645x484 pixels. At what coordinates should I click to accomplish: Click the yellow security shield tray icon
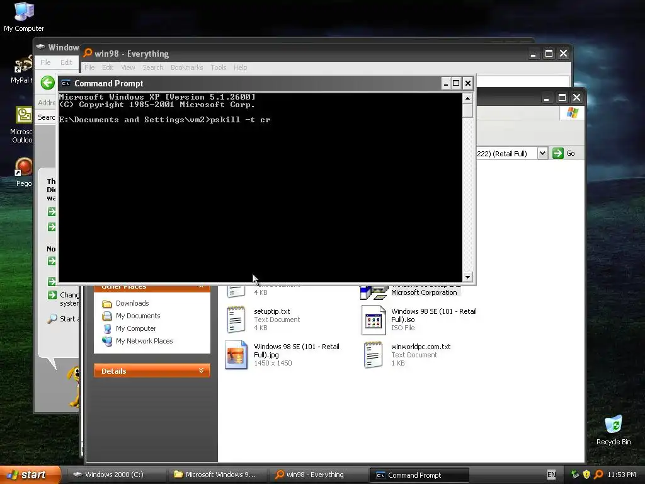point(586,475)
